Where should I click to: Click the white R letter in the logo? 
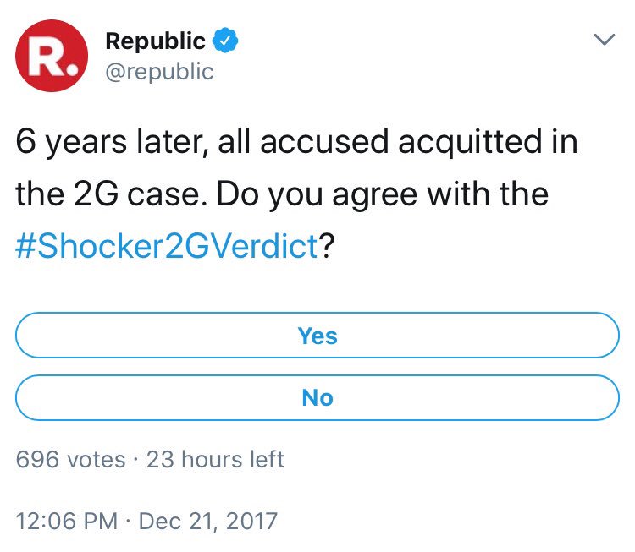(x=44, y=57)
